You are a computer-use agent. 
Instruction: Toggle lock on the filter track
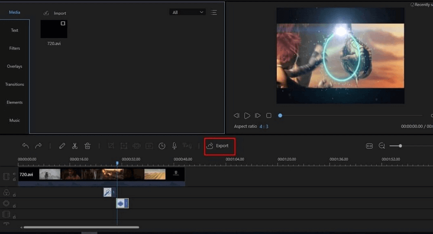pyautogui.click(x=14, y=195)
